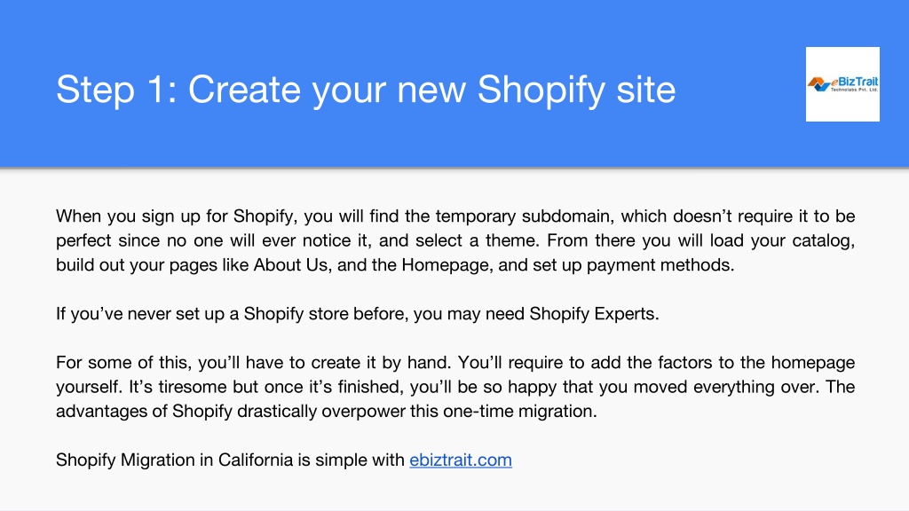Open the ebiztrait.com hyperlink

tap(461, 460)
